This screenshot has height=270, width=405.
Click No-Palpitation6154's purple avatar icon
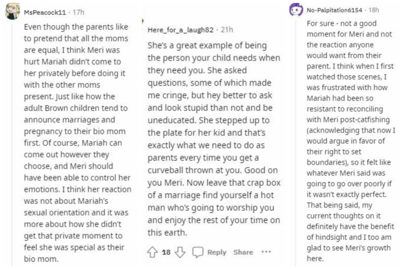[296, 10]
